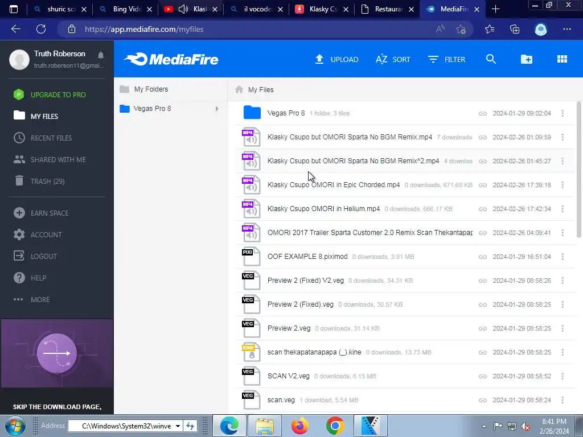This screenshot has height=437, width=583.
Task: Copy link for OMORI Sparta No BGM Remix.mp4
Action: click(x=483, y=137)
